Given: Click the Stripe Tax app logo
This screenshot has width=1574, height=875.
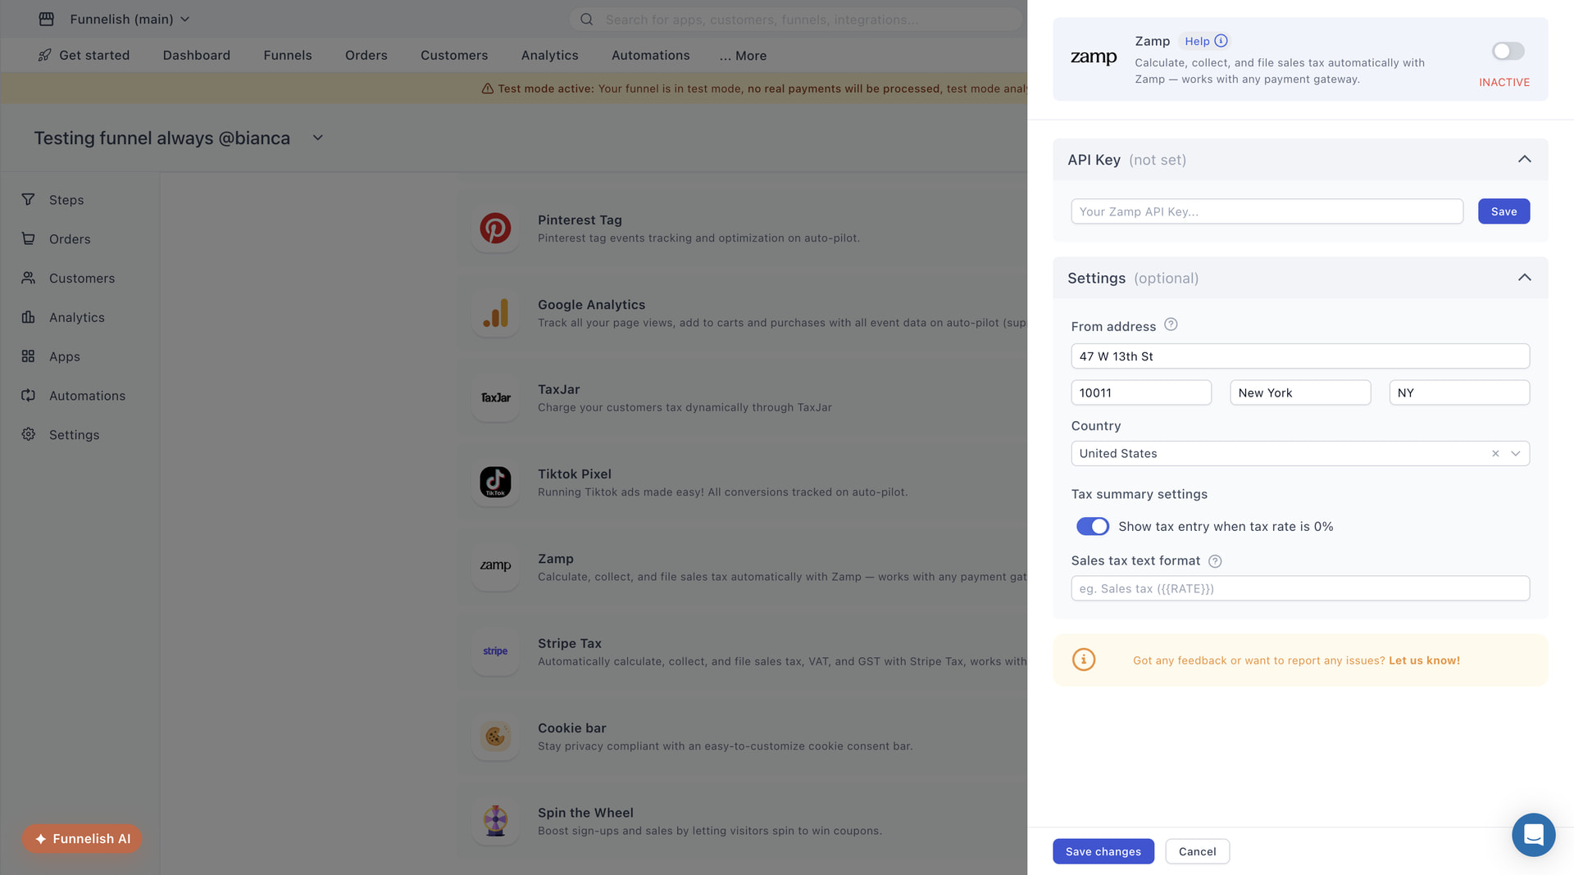Looking at the screenshot, I should tap(495, 651).
